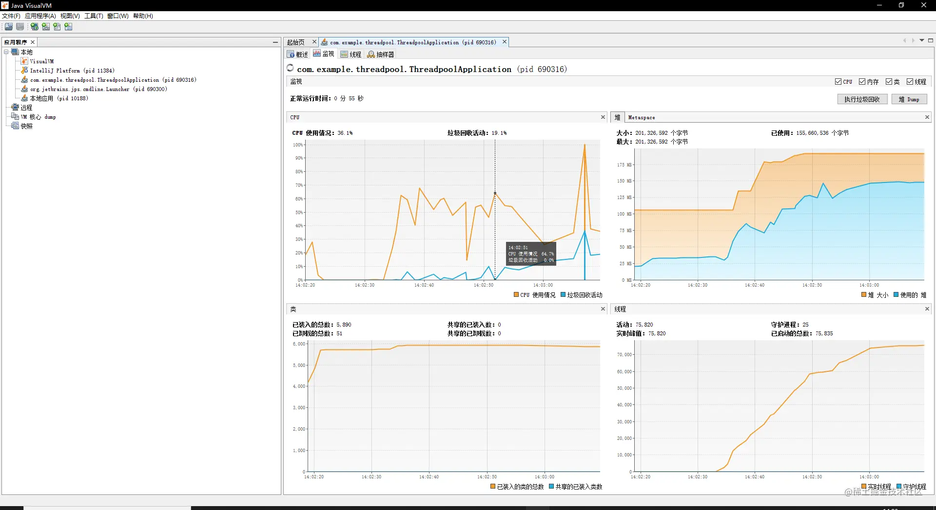The height and width of the screenshot is (510, 936).
Task: Close the 线程 chart panel
Action: point(927,309)
